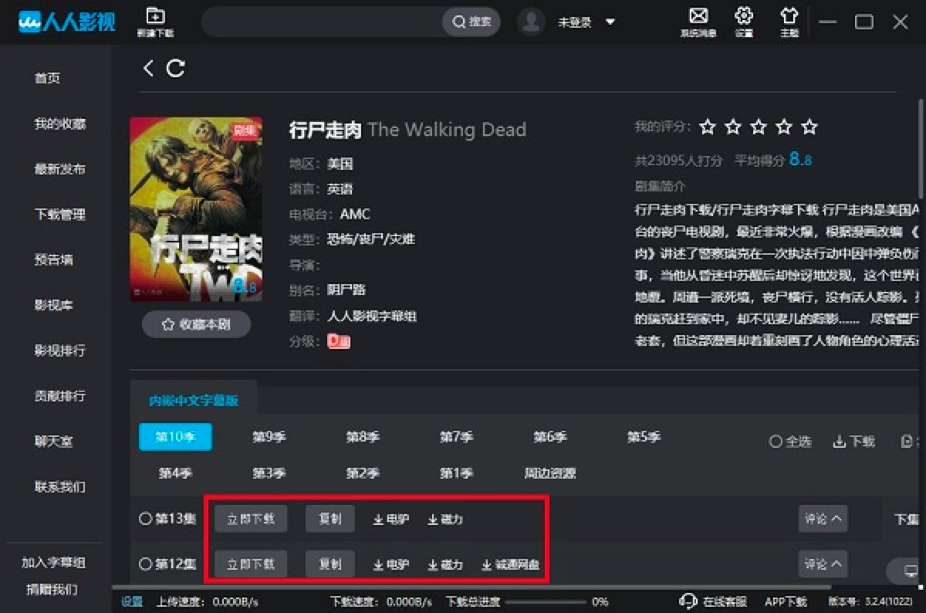Go back with the left arrow

pos(148,68)
